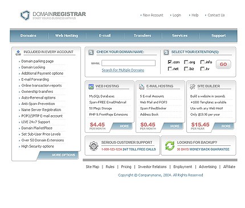Open the Site Map footer link
The image size is (245, 208).
click(92, 166)
